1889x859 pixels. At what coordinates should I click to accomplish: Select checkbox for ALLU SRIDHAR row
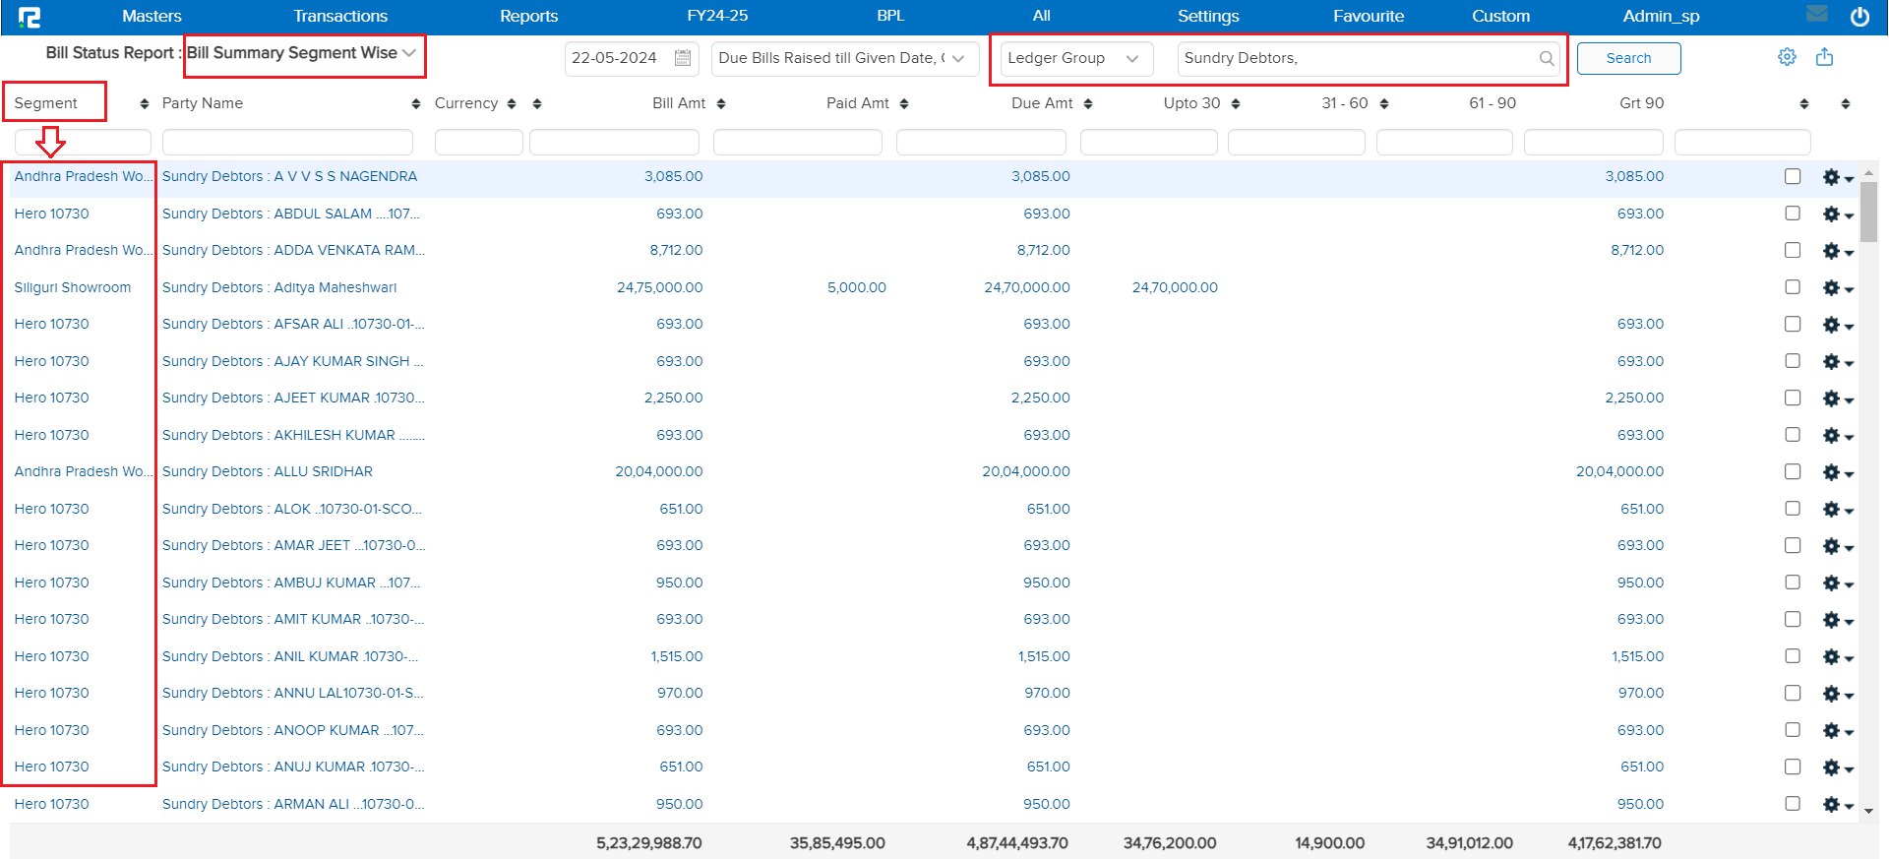coord(1793,471)
